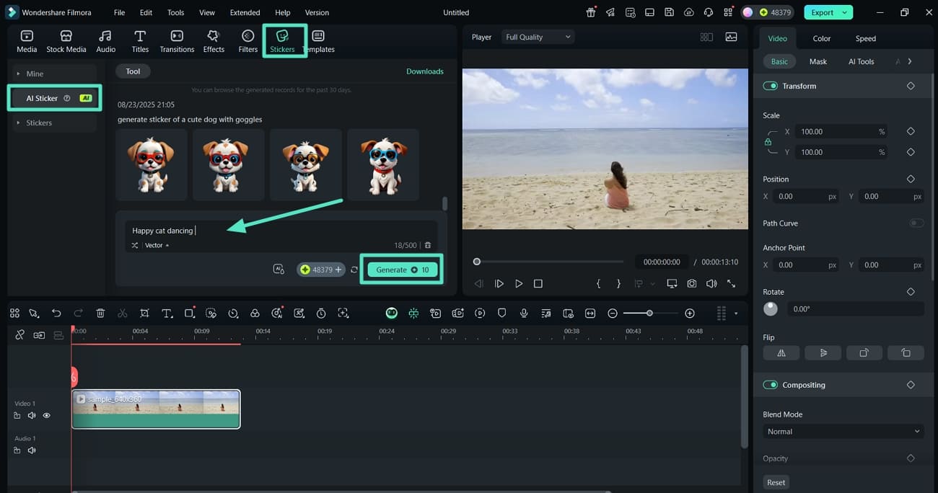Zoom out the timeline with minus icon
This screenshot has width=938, height=493.
pos(613,313)
